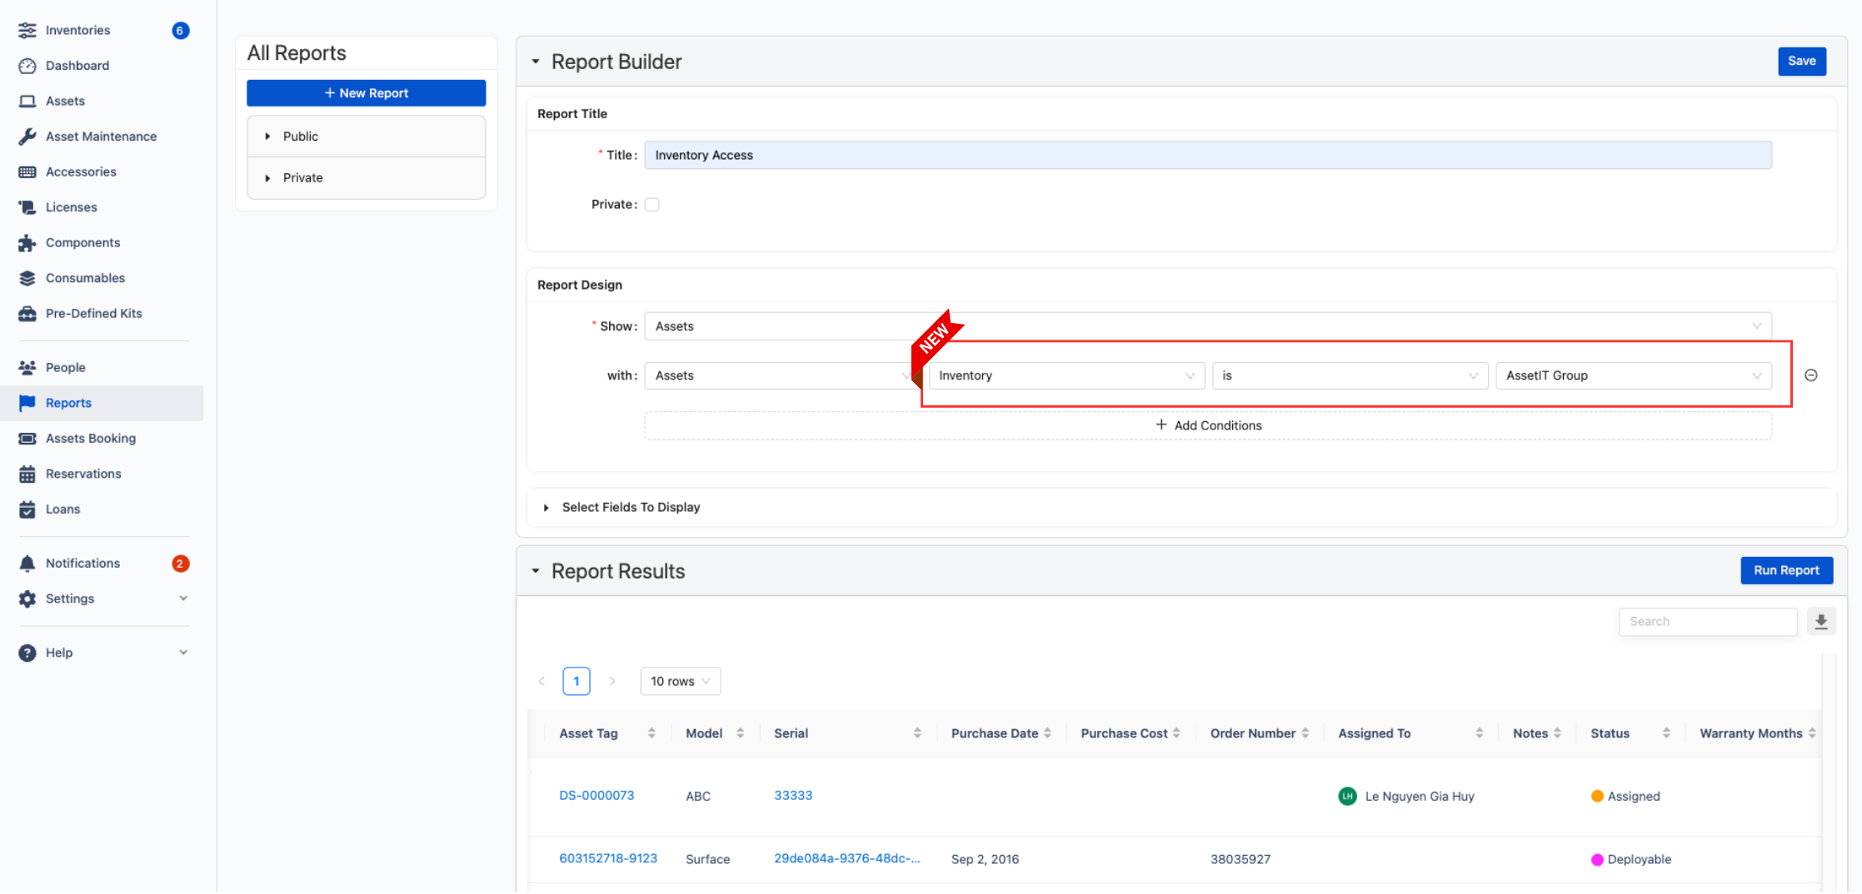This screenshot has height=894, width=1862.
Task: Click the Assigned status indicator dot
Action: point(1597,796)
